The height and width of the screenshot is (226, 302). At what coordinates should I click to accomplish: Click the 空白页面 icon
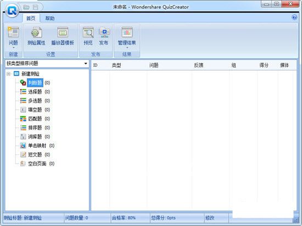coord(23,164)
